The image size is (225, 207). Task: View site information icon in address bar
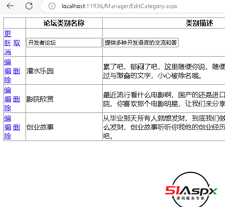coord(52,6)
